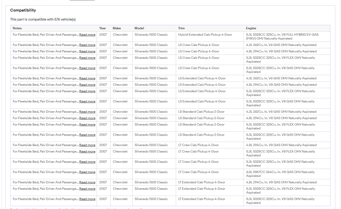Viewport: 341px width, 209px height.
Task: Click the Notes column header
Action: coord(17,28)
